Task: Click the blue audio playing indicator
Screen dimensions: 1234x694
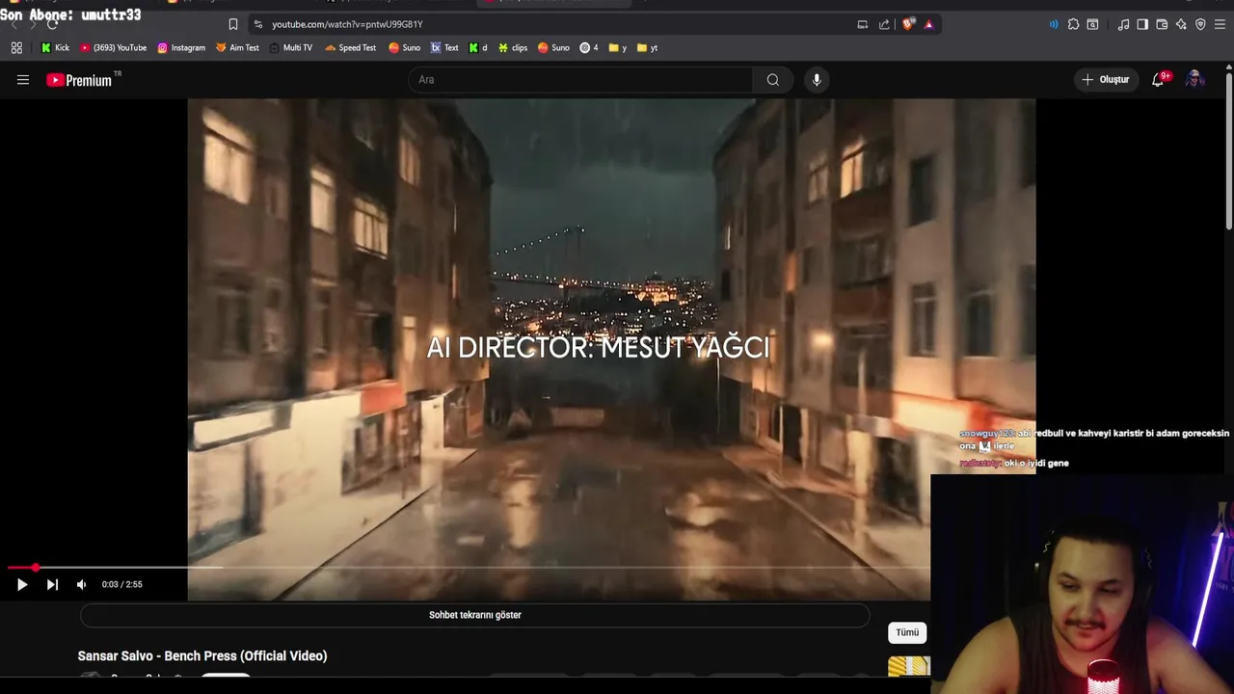Action: (1053, 24)
